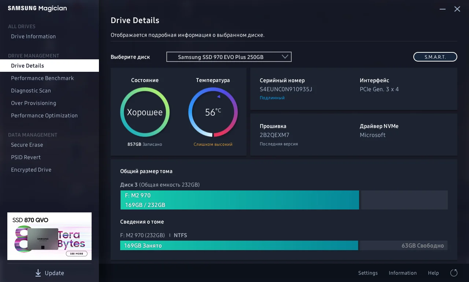The image size is (469, 282).
Task: Select Diagnostic Scan in sidebar
Action: pos(31,90)
